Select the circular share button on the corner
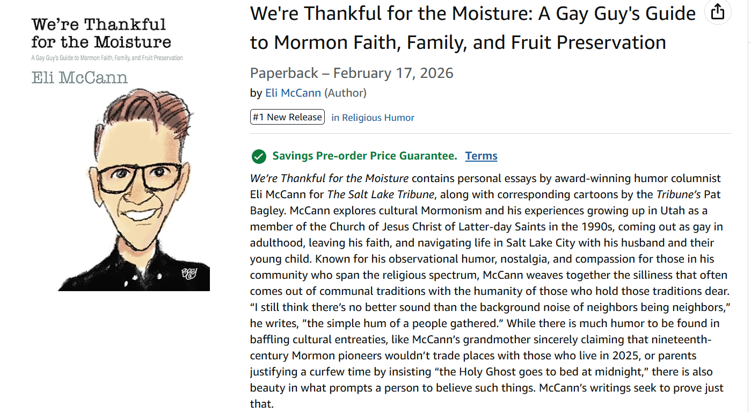This screenshot has height=412, width=751. coord(718,12)
